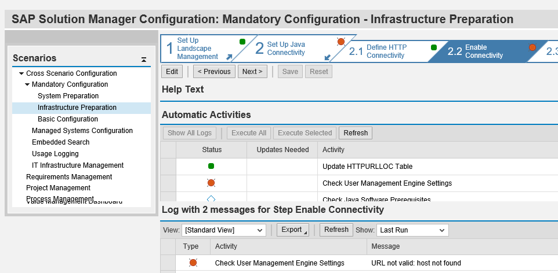Click 'URL not valid: host not found' message
The height and width of the screenshot is (273, 558).
[x=416, y=263]
